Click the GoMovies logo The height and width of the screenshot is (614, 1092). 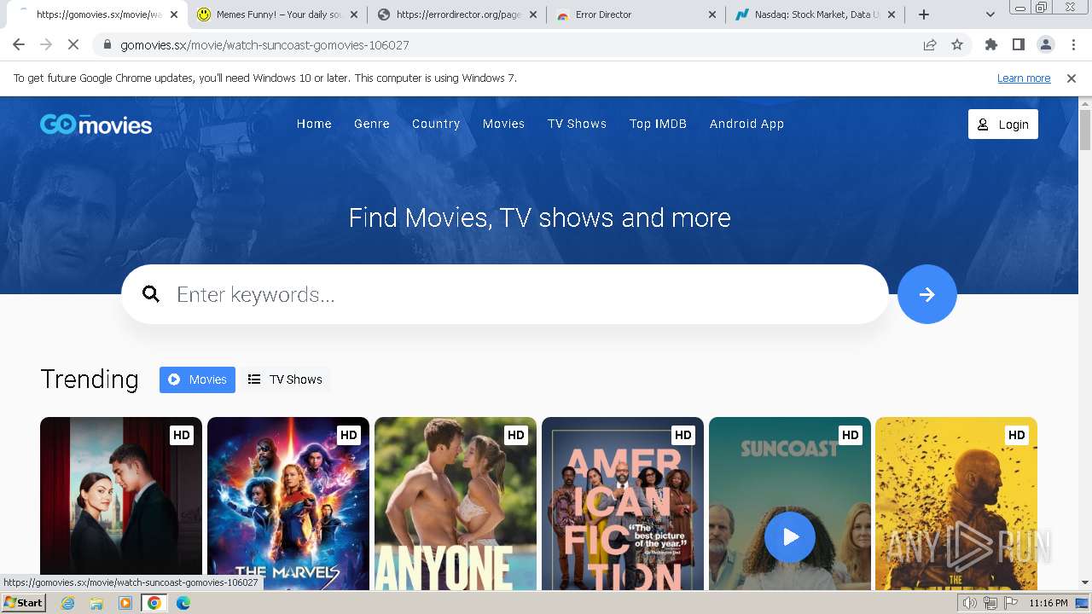pyautogui.click(x=96, y=125)
